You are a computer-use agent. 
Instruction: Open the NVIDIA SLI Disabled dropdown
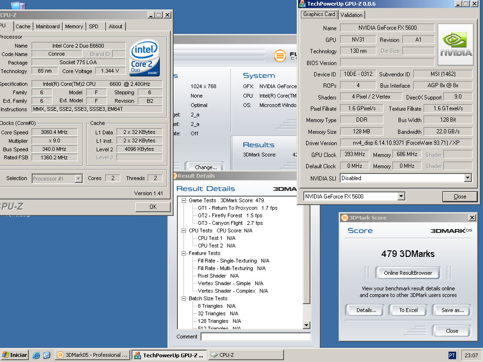point(468,178)
